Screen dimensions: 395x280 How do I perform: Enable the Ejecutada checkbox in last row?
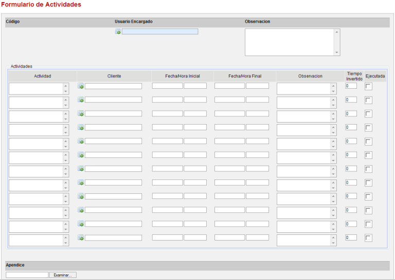tap(368, 238)
